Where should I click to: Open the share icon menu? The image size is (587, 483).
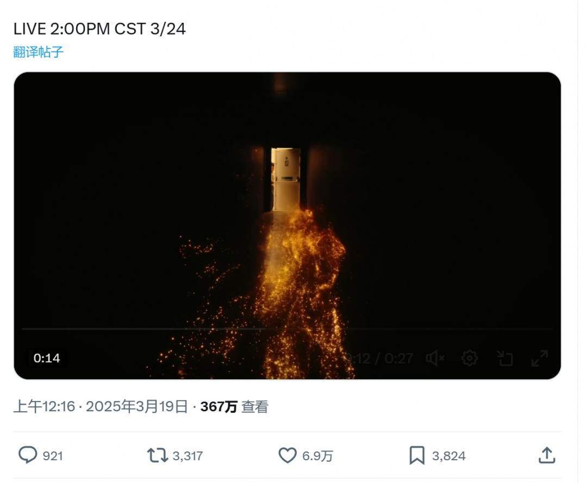click(546, 455)
